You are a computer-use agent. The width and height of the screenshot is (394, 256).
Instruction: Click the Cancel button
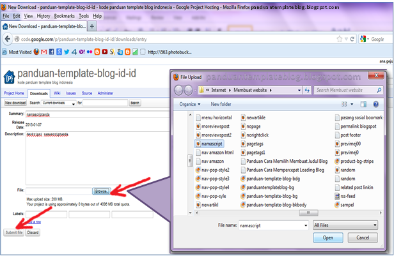tap(363, 237)
